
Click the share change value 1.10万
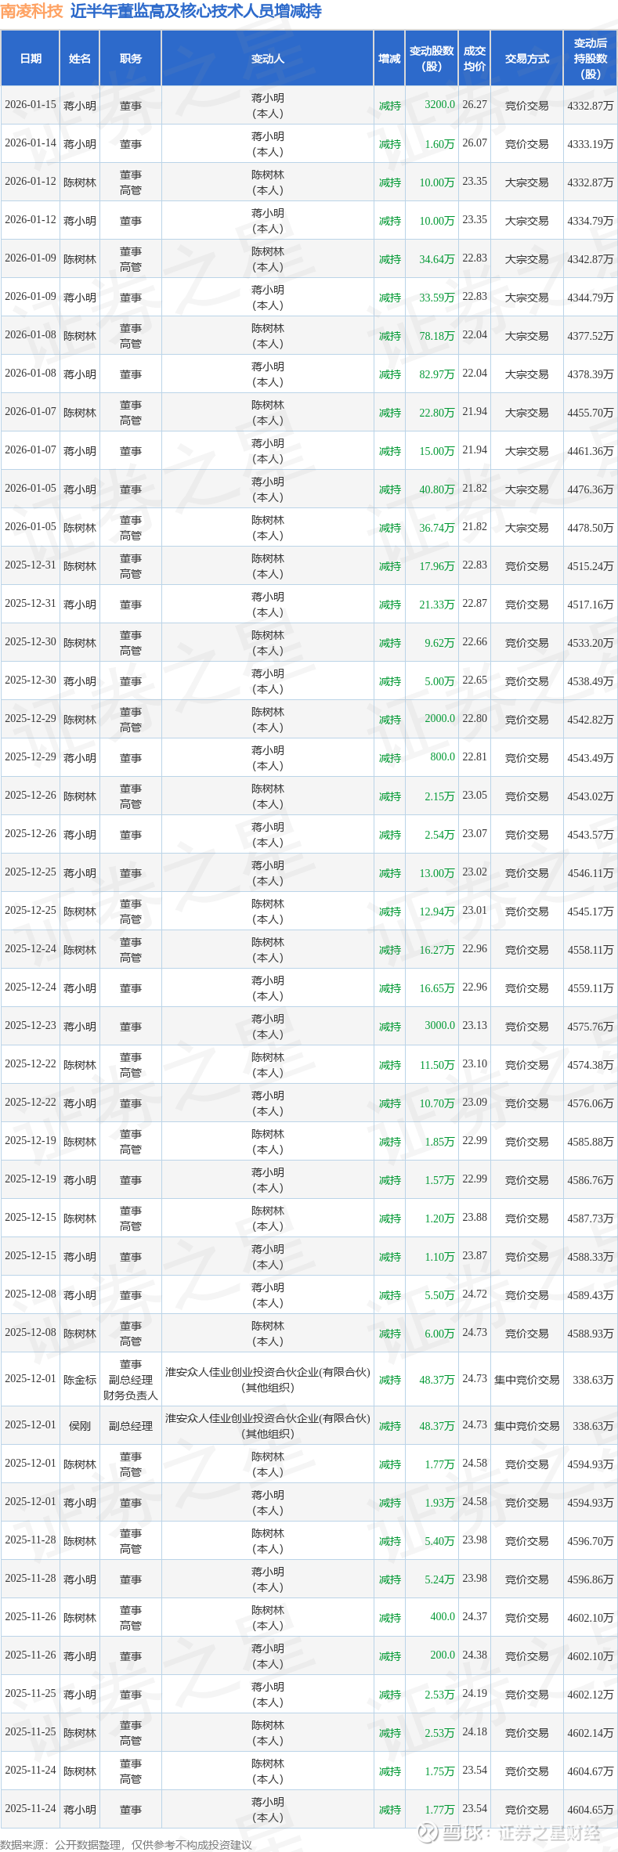pyautogui.click(x=439, y=1257)
